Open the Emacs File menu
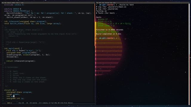Viewport: 191px width, 107px height. pyautogui.click(x=3, y=3)
